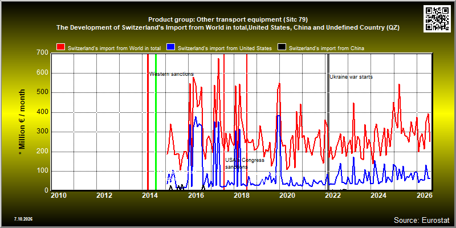456x228 pixels.
Task: Click the 2026 label on the x-axis
Action: [x=424, y=196]
